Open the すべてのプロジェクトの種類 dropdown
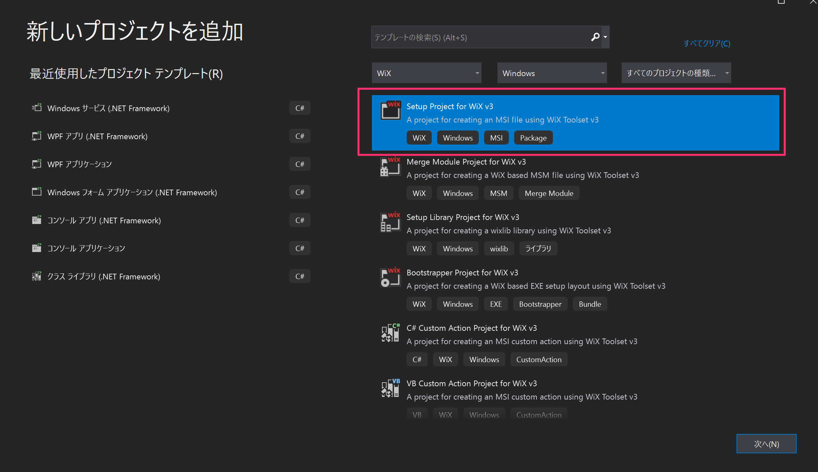818x472 pixels. pyautogui.click(x=675, y=73)
